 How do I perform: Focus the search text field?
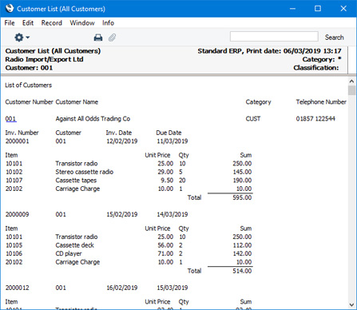coord(274,37)
